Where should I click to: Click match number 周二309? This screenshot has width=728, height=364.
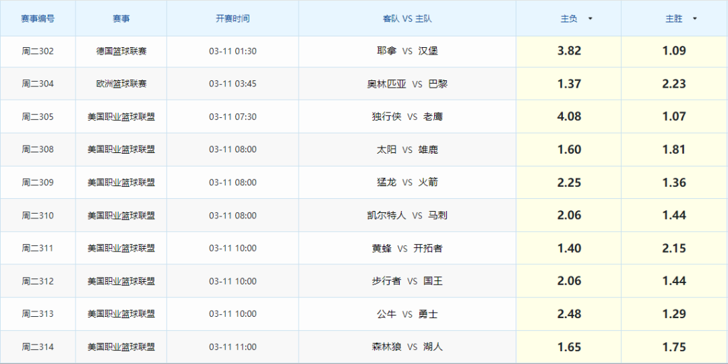[38, 183]
